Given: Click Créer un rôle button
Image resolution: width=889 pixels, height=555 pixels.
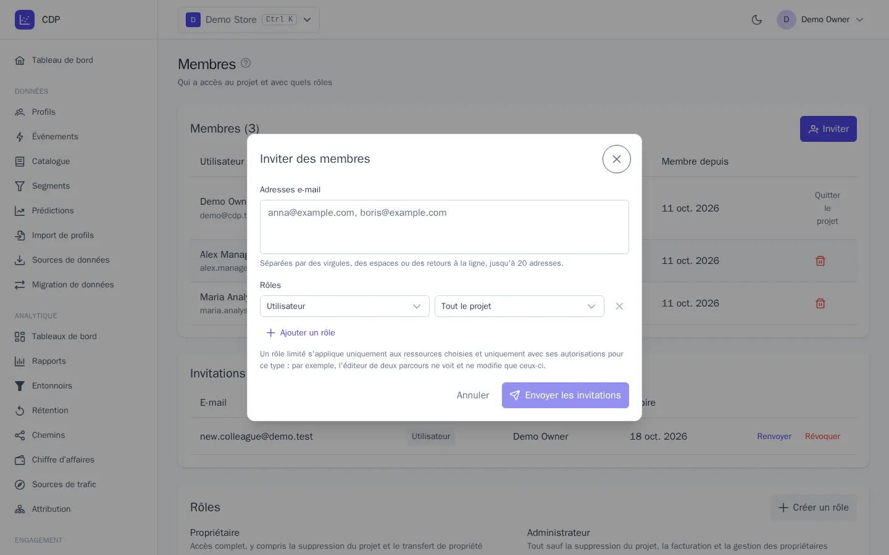Looking at the screenshot, I should click(814, 508).
